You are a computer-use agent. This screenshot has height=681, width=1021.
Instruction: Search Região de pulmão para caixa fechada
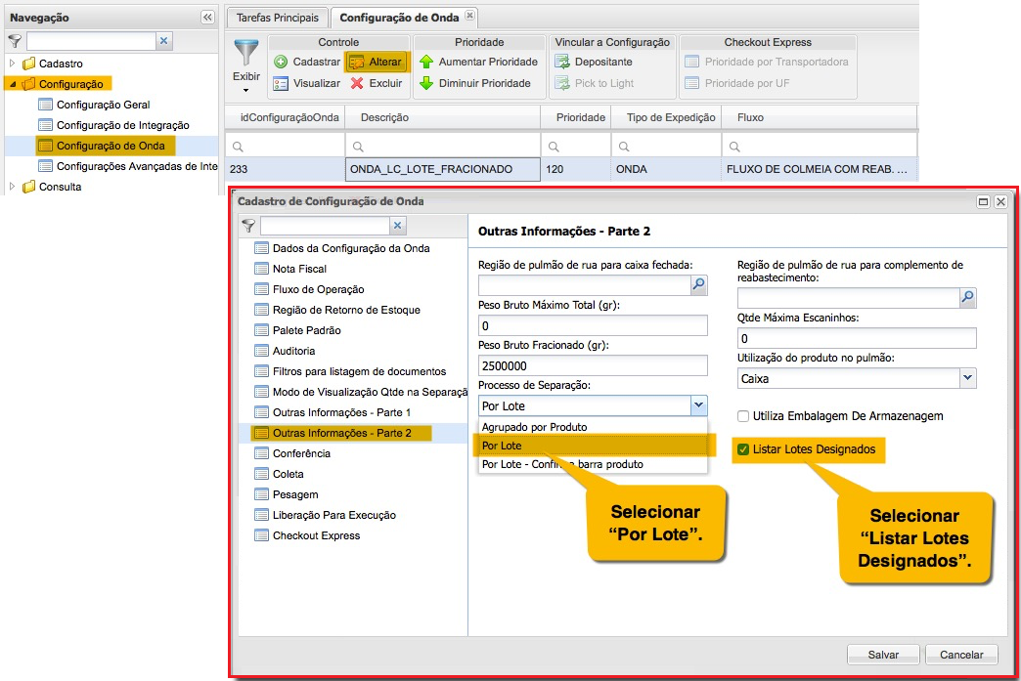698,285
